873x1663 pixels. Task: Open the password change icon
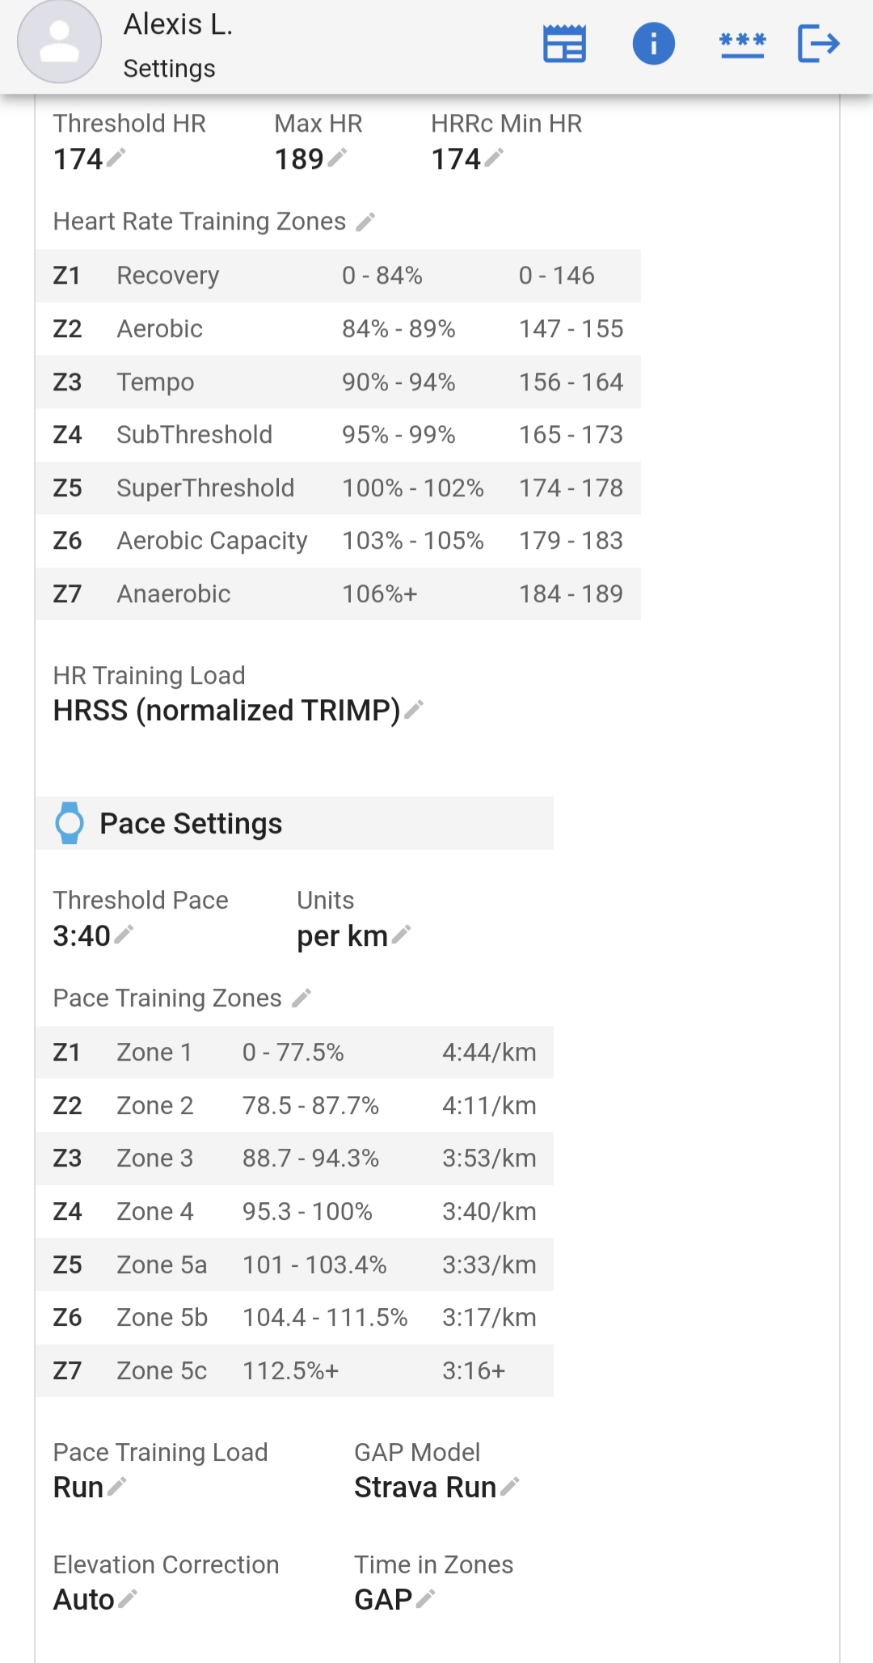click(742, 44)
